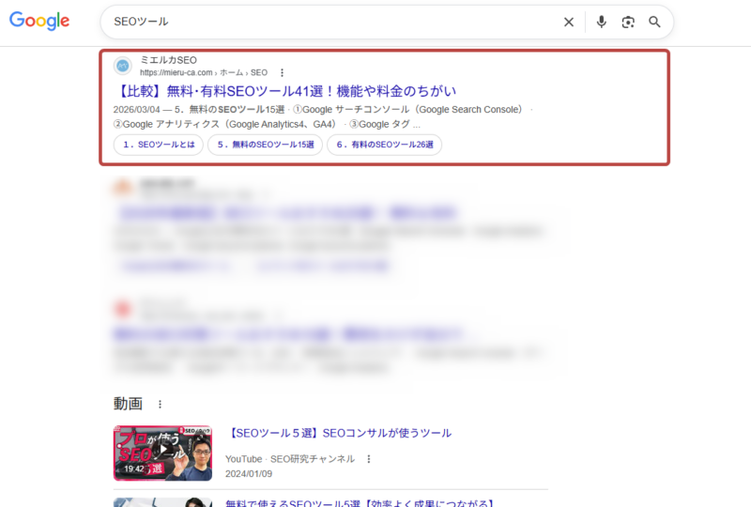The height and width of the screenshot is (507, 751).
Task: Click the mieru-ca.com breadcrumb URL
Action: click(176, 72)
